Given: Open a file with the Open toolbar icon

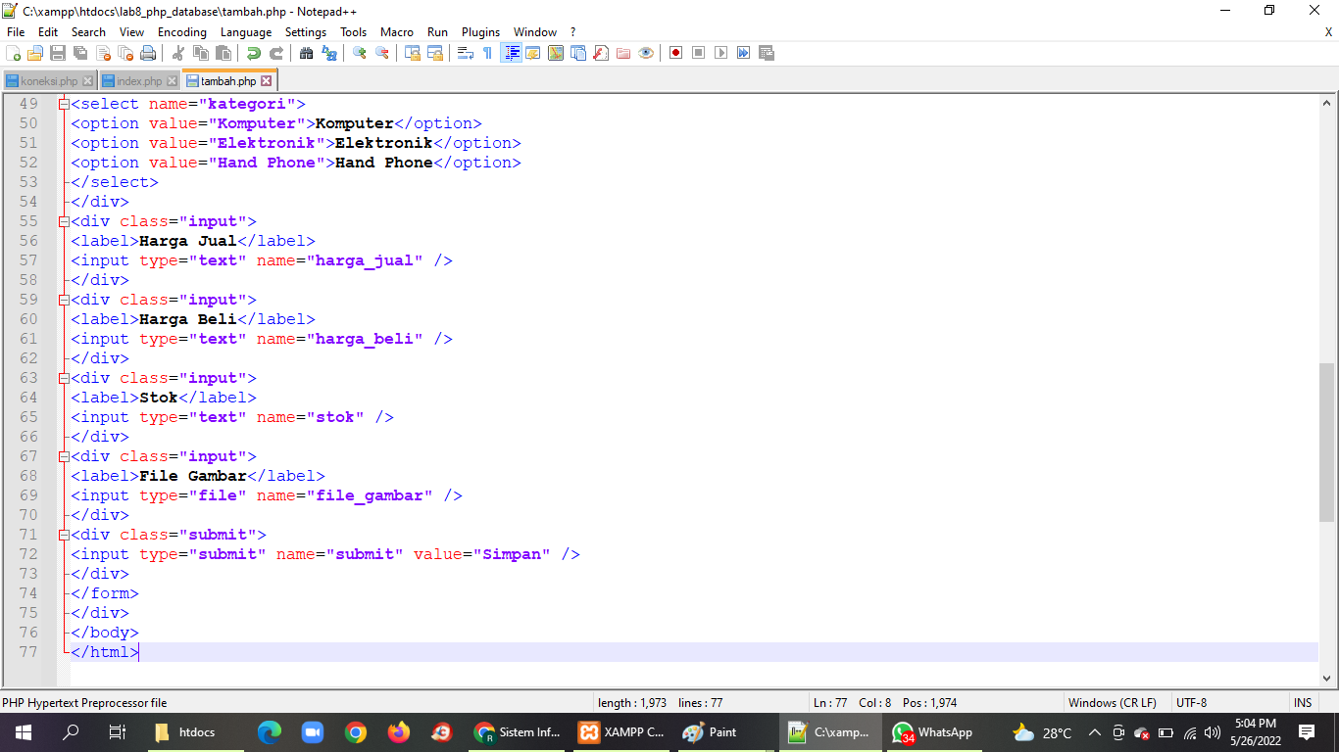Looking at the screenshot, I should point(33,53).
